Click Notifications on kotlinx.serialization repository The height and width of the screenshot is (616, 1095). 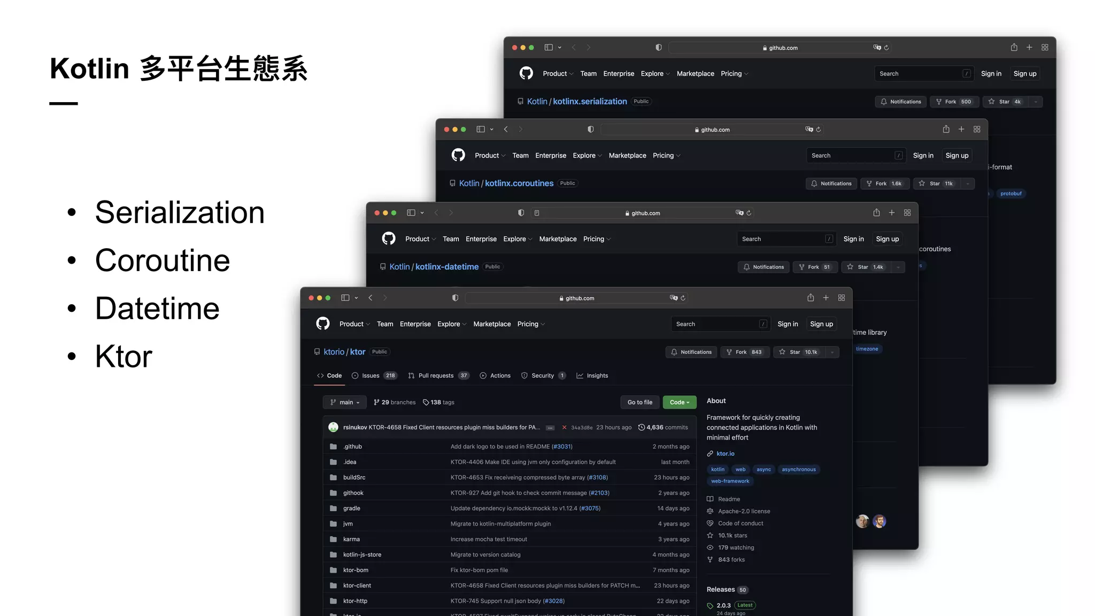pyautogui.click(x=901, y=102)
